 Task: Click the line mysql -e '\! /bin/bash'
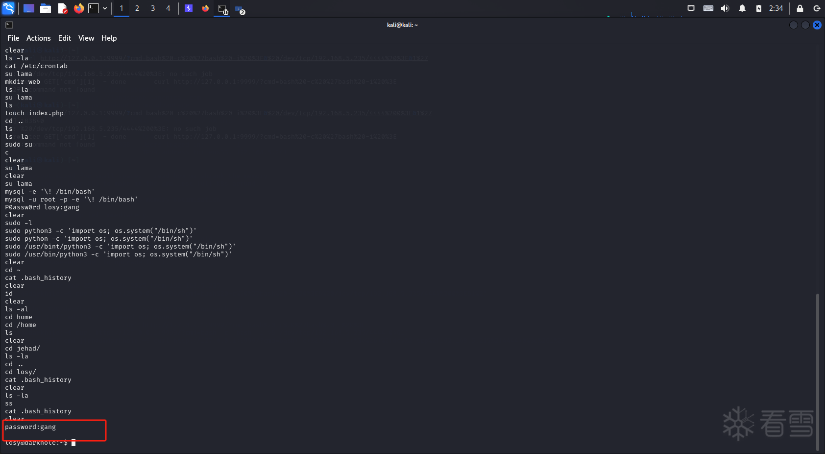(x=50, y=192)
